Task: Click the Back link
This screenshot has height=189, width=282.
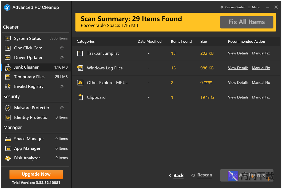Action: [x=178, y=175]
